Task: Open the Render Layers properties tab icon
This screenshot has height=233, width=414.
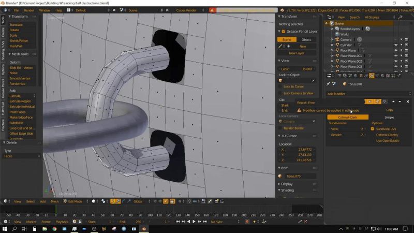Action: [x=345, y=76]
